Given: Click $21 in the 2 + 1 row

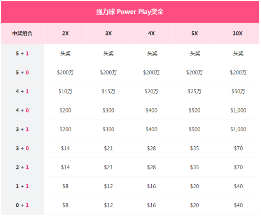Looking at the screenshot, I should (x=108, y=168).
